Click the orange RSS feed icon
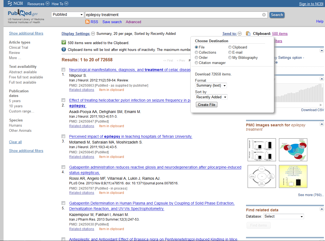The width and height of the screenshot is (325, 241). pos(87,22)
